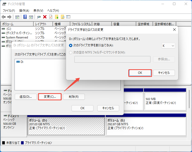The height and width of the screenshot is (152, 192).
Task: Click the red X delete icon
Action: pyautogui.click(x=45, y=17)
